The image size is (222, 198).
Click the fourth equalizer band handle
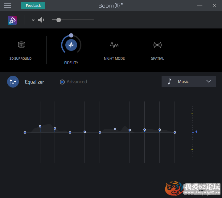(70, 132)
